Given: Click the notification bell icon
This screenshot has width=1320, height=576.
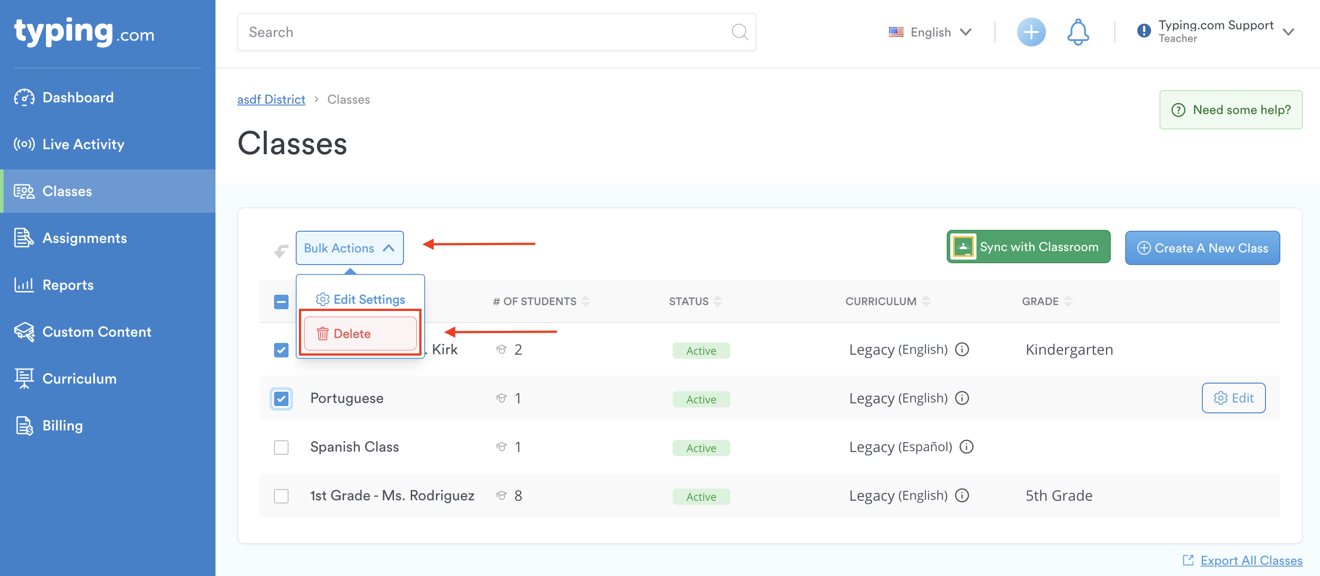Looking at the screenshot, I should [1077, 32].
